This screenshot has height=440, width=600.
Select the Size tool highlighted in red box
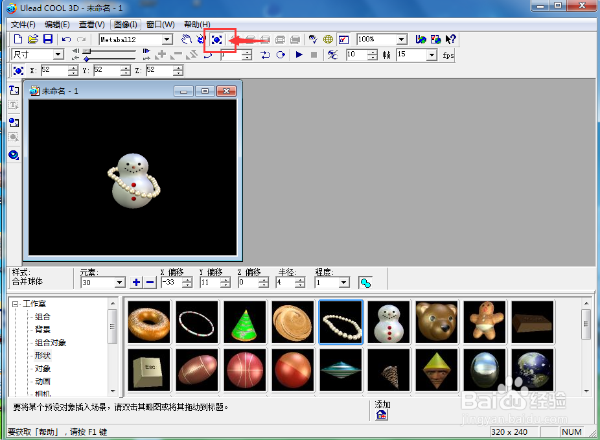coord(216,40)
